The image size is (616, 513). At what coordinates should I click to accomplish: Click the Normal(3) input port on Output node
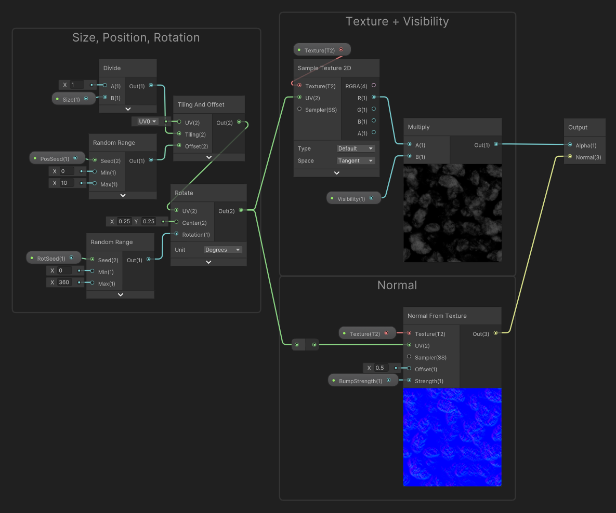(570, 157)
